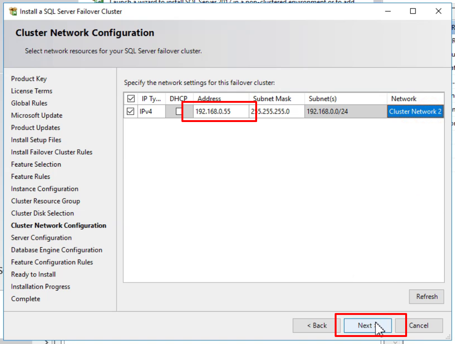The width and height of the screenshot is (455, 344).
Task: Go back with the Back button
Action: 317,325
